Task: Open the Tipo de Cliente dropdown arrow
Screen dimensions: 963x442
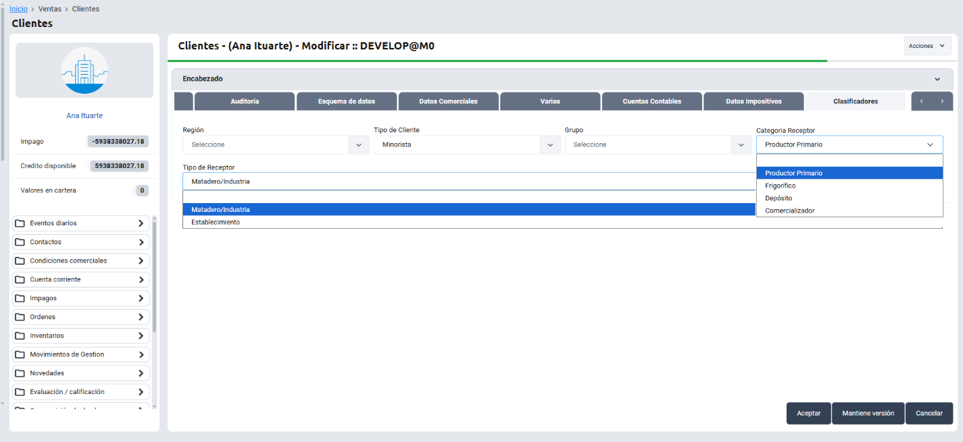Action: point(550,144)
